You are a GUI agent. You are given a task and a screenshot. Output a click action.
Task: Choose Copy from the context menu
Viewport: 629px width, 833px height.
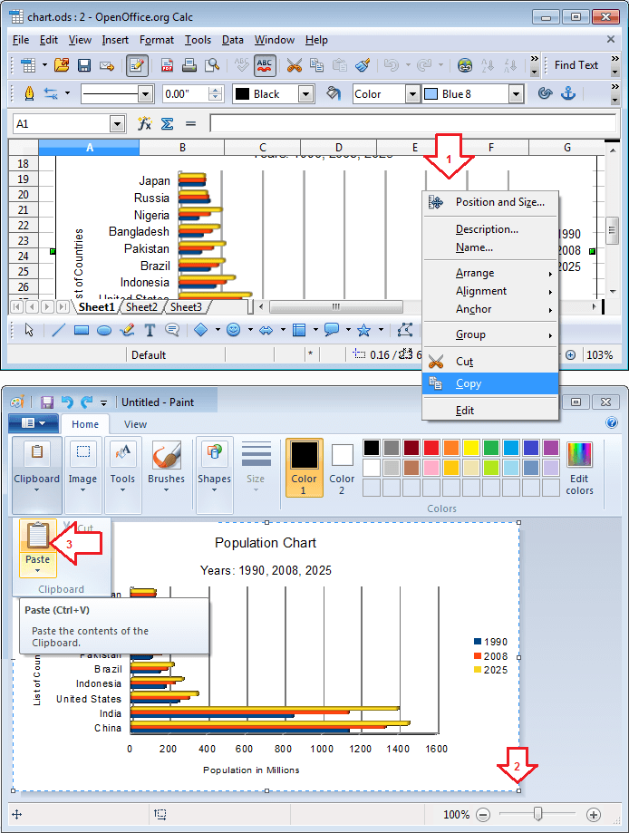(x=469, y=383)
